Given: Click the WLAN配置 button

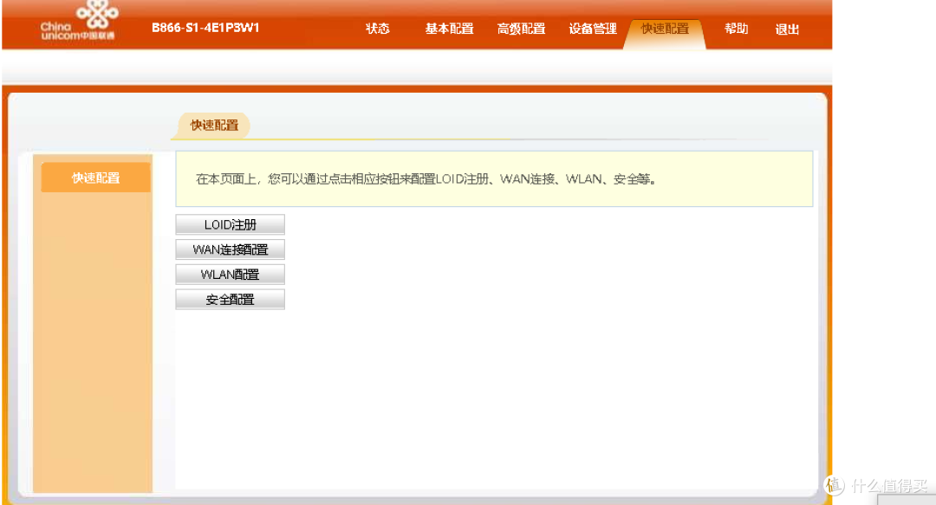Looking at the screenshot, I should pyautogui.click(x=230, y=275).
